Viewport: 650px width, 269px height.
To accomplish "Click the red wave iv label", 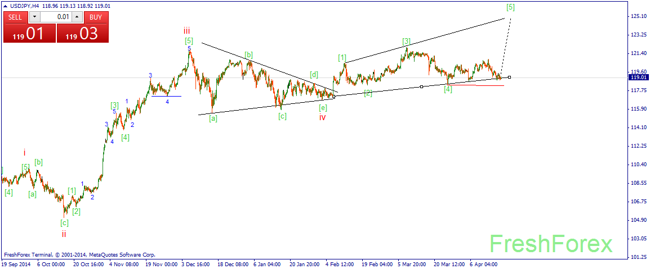I will (322, 117).
